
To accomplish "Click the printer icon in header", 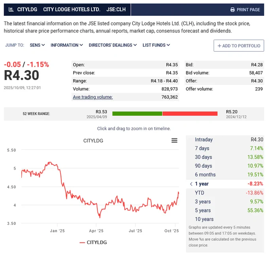I will tap(233, 10).
